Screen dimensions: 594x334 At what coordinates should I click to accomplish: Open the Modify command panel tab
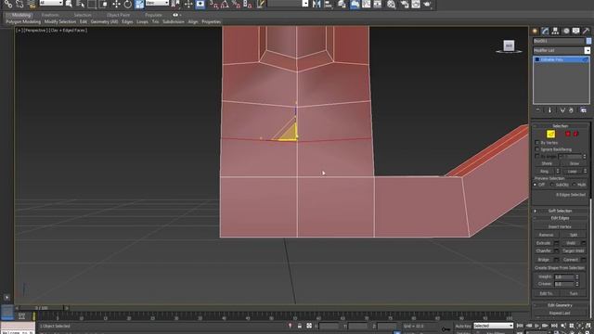(545, 31)
